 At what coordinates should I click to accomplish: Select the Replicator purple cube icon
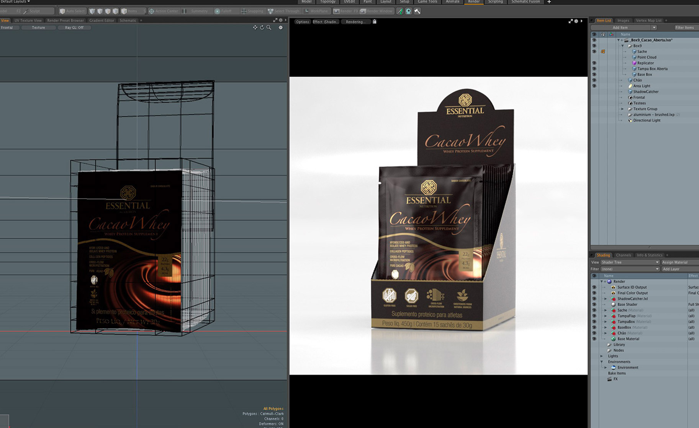pos(634,63)
